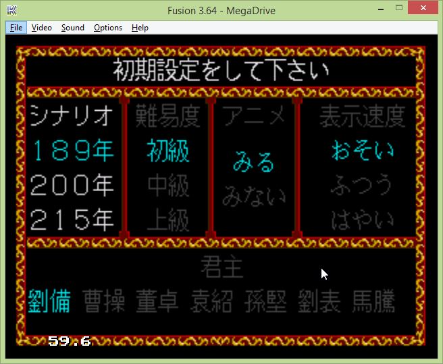The height and width of the screenshot is (364, 443).
Task: Select みる for animation
Action: coord(253,161)
